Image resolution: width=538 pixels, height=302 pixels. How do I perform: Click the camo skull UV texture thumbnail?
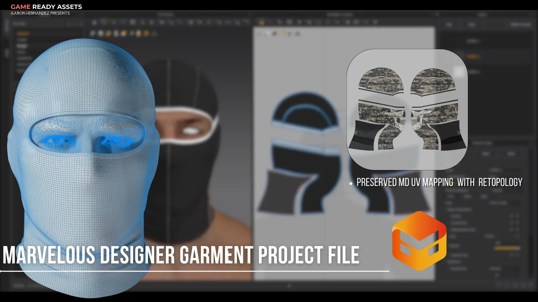click(407, 110)
